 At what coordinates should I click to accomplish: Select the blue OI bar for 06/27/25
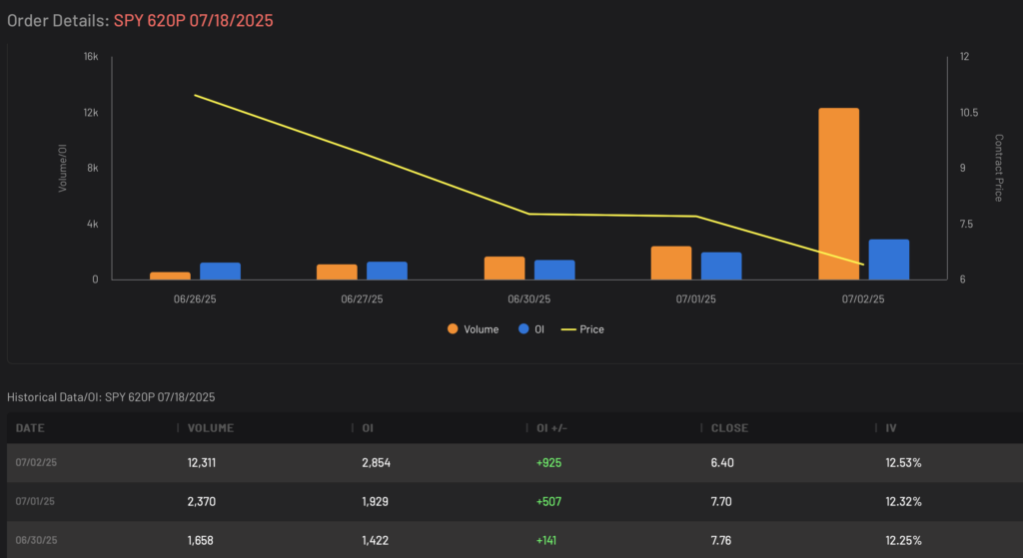[x=387, y=271]
